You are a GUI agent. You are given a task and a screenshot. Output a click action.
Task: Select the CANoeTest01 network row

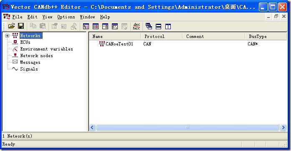click(188, 44)
